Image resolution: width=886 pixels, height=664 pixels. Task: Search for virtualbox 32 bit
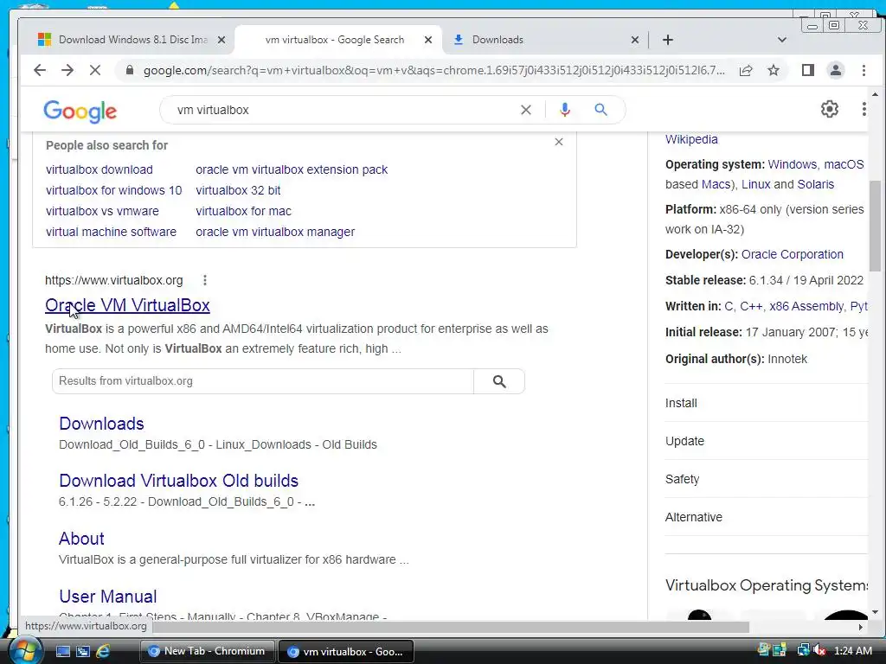click(x=238, y=190)
